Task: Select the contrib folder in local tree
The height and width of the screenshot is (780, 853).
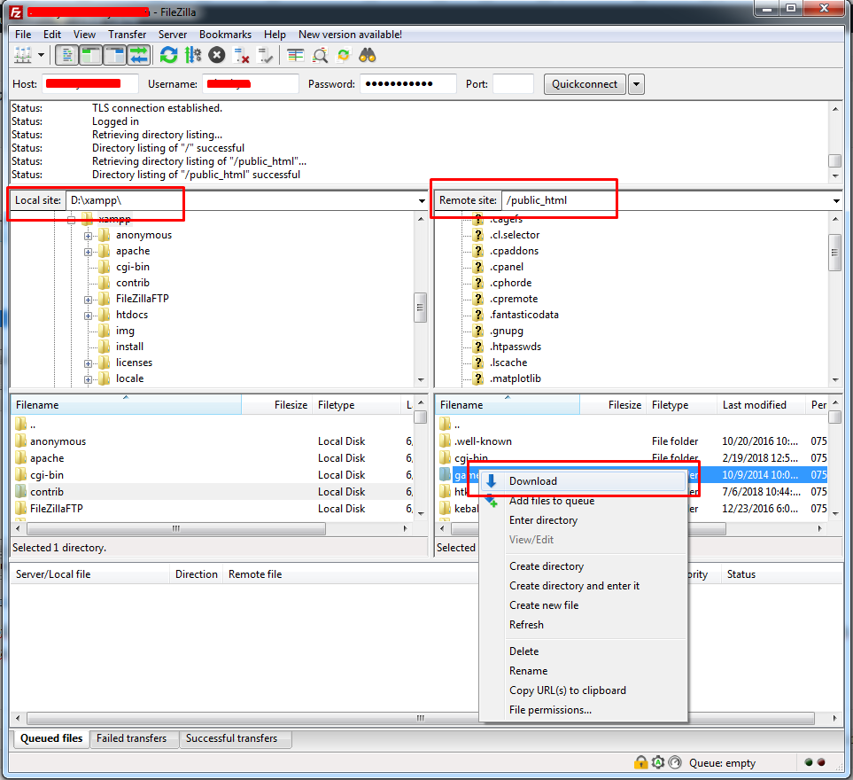Action: click(x=132, y=283)
